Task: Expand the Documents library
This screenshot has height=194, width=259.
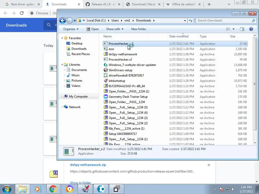Action: pos(64,70)
